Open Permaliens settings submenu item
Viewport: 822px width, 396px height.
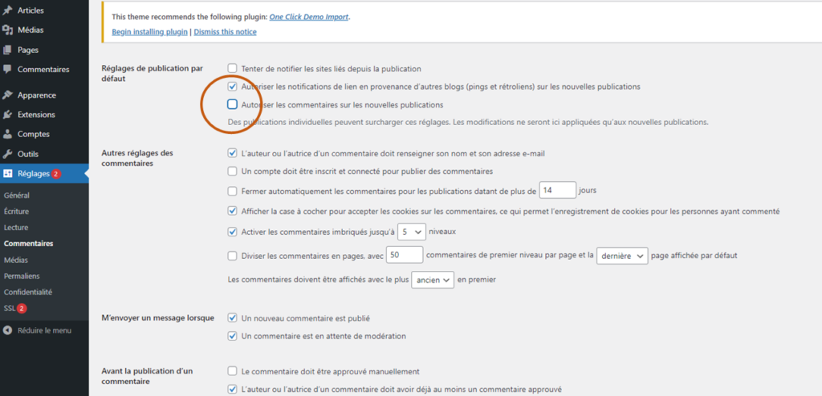[22, 276]
